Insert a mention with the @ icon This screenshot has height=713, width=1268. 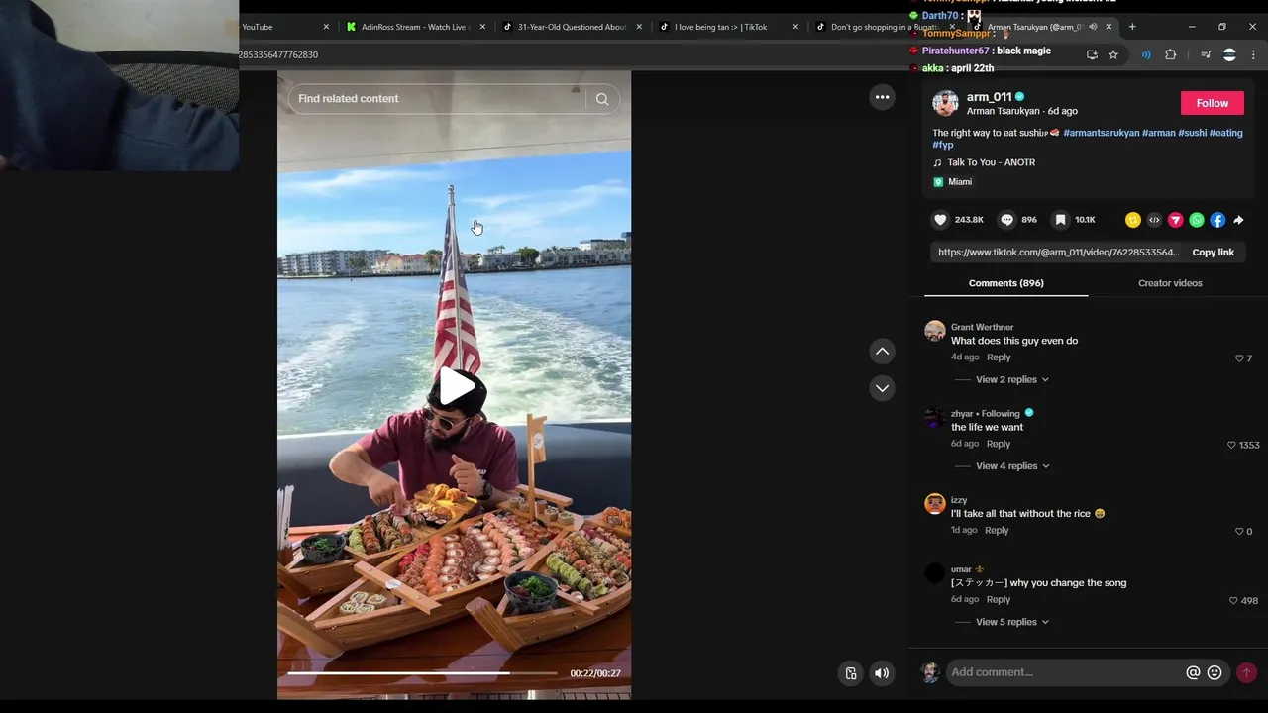coord(1193,672)
